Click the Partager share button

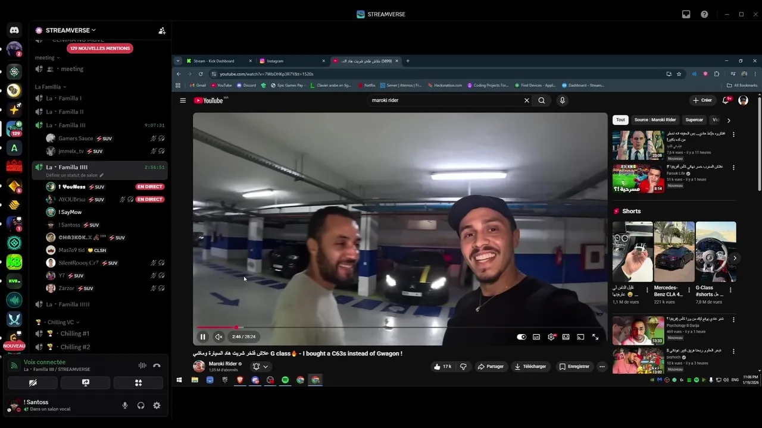point(491,367)
